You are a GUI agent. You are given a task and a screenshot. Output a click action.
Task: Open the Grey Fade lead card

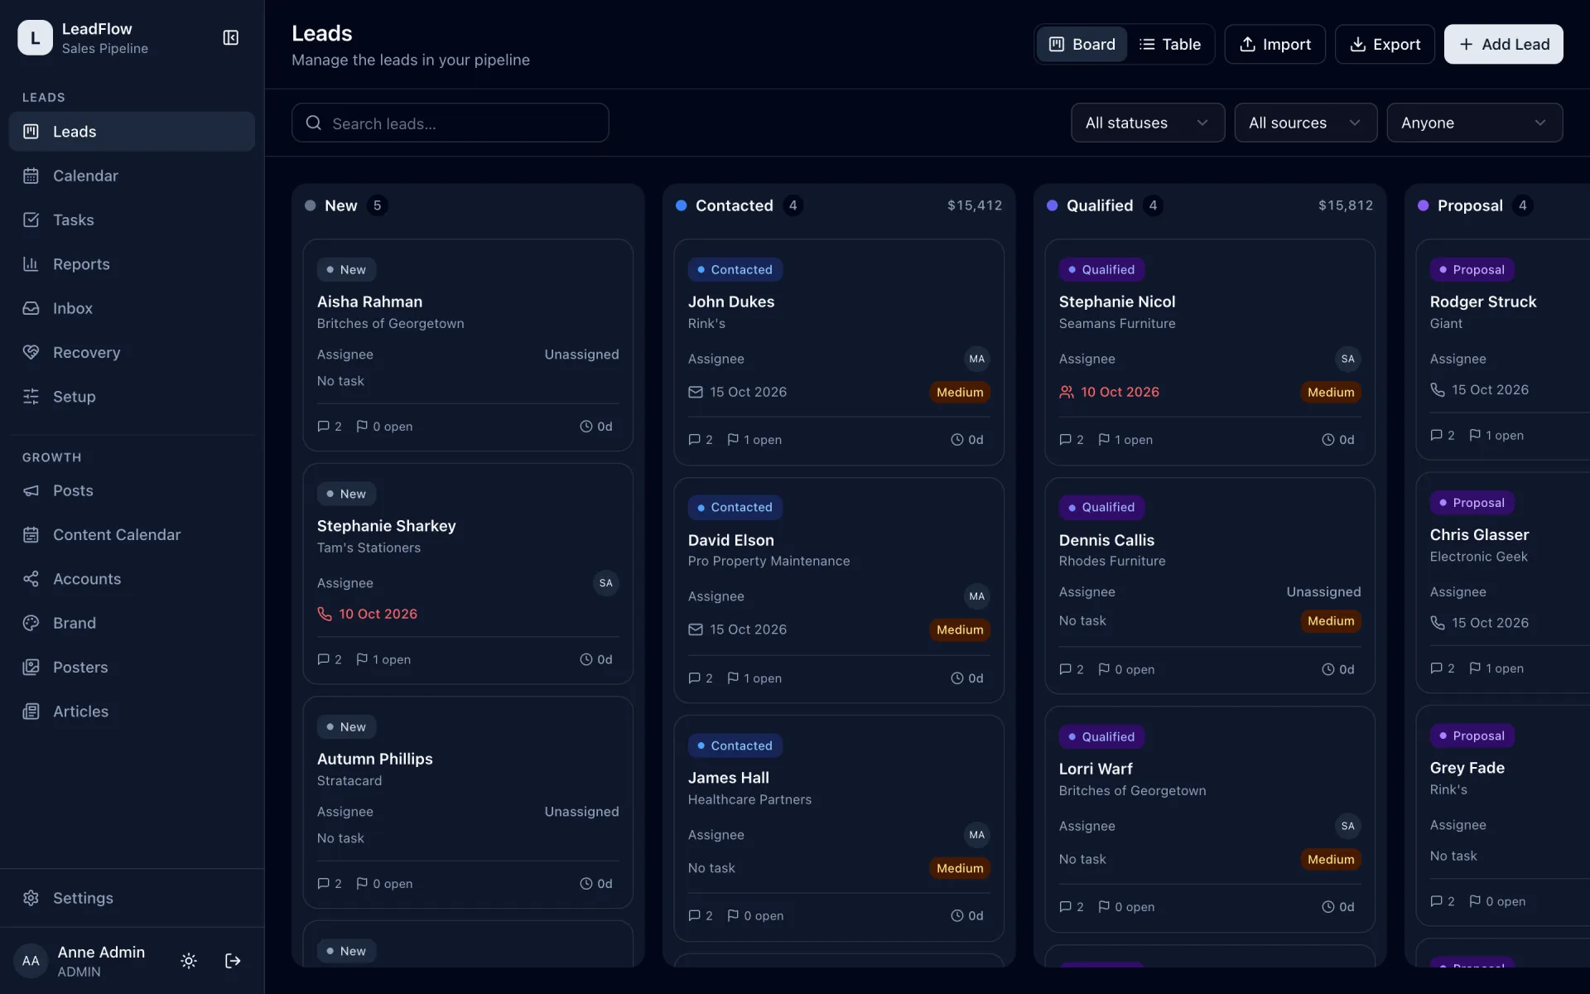(1502, 815)
